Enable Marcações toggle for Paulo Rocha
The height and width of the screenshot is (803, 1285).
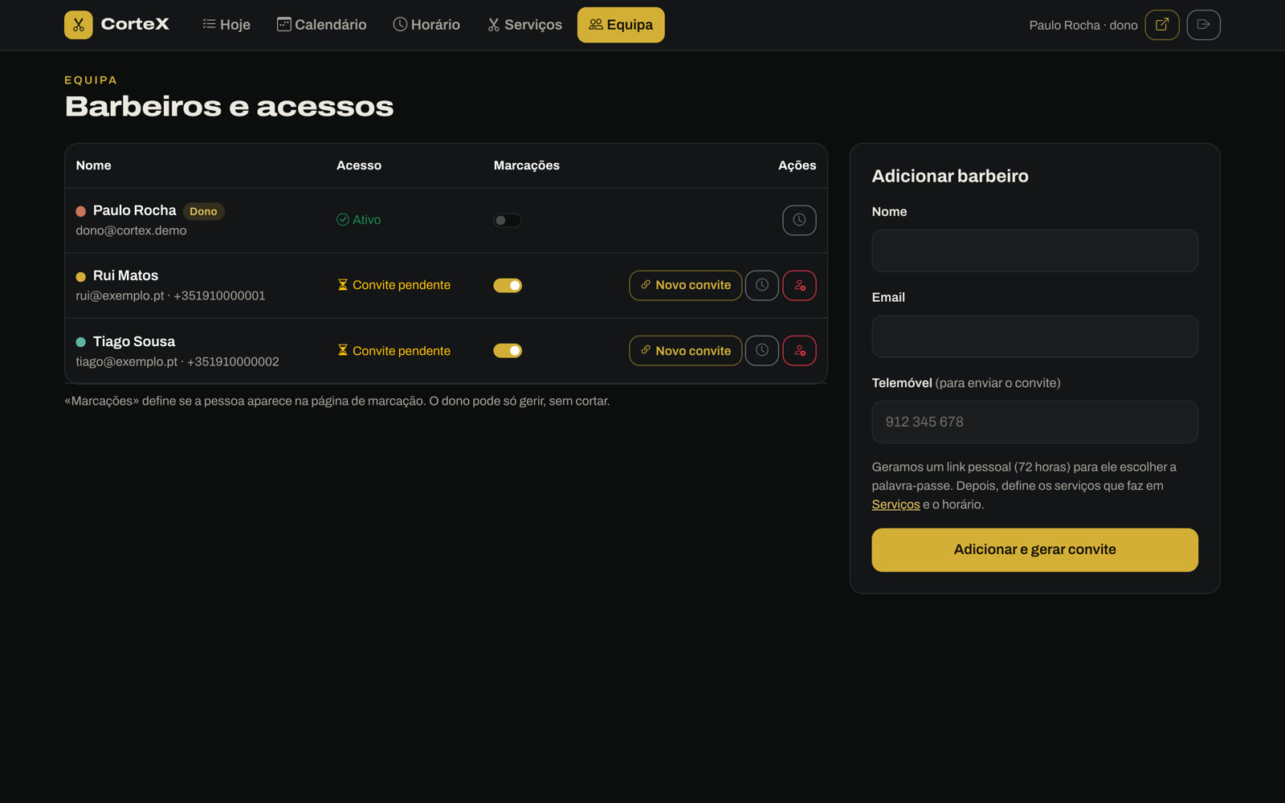pyautogui.click(x=508, y=220)
